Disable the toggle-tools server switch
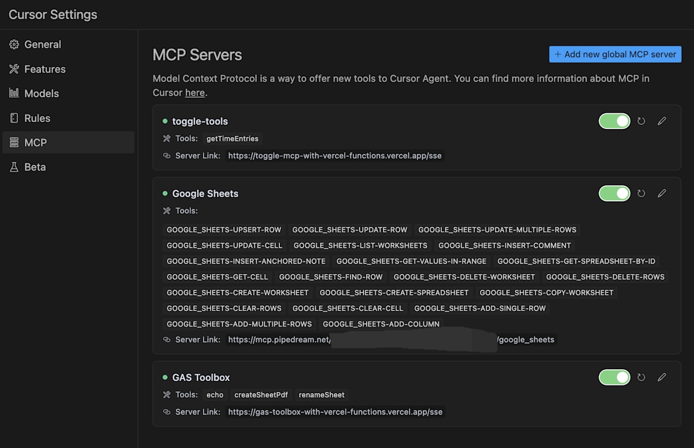The width and height of the screenshot is (694, 448). 614,121
